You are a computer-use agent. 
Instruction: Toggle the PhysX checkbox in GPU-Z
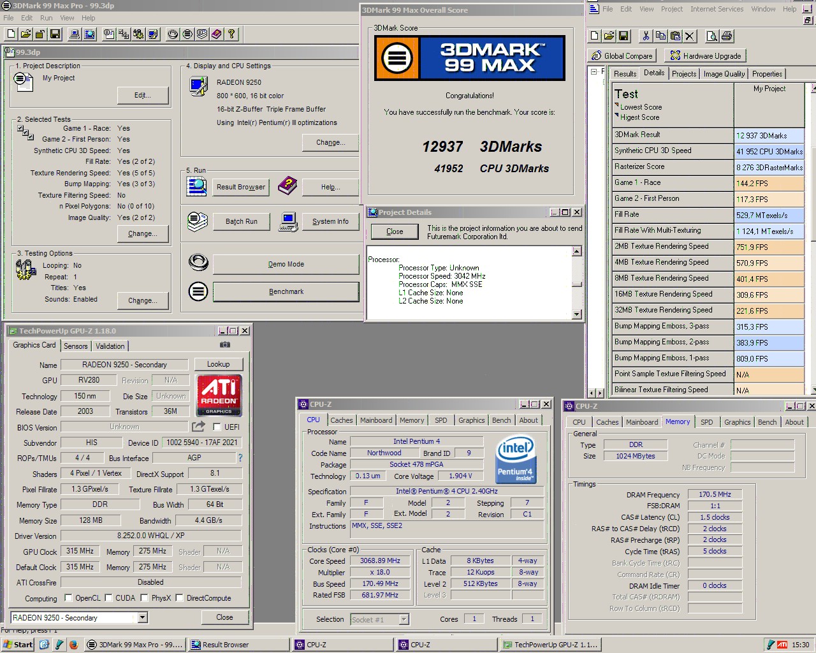tap(145, 598)
